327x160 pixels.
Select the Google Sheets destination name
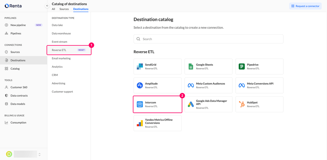(204, 65)
